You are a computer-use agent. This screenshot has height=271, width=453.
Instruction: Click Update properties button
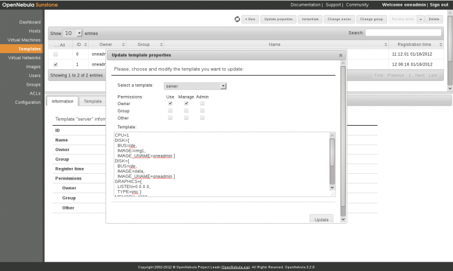(x=278, y=19)
